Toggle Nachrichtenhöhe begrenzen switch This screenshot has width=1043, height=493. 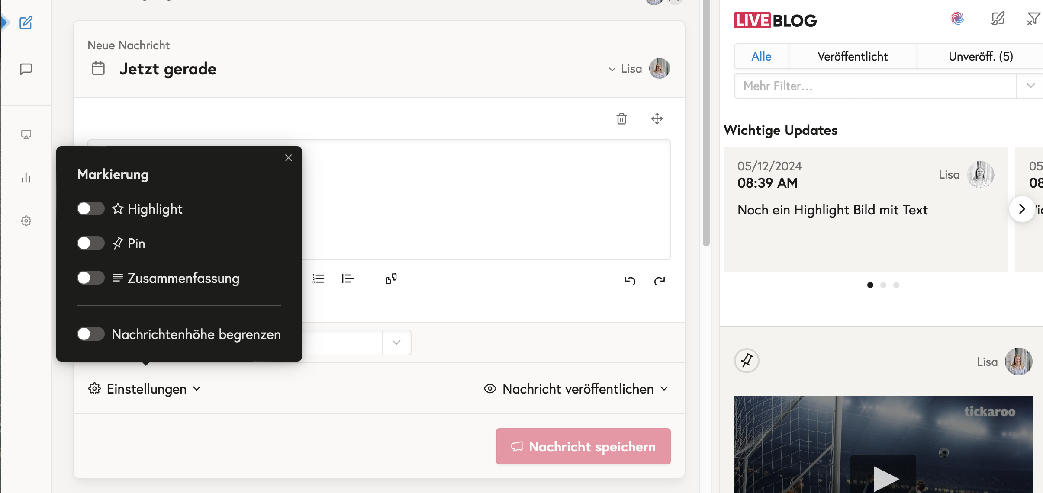pos(90,334)
